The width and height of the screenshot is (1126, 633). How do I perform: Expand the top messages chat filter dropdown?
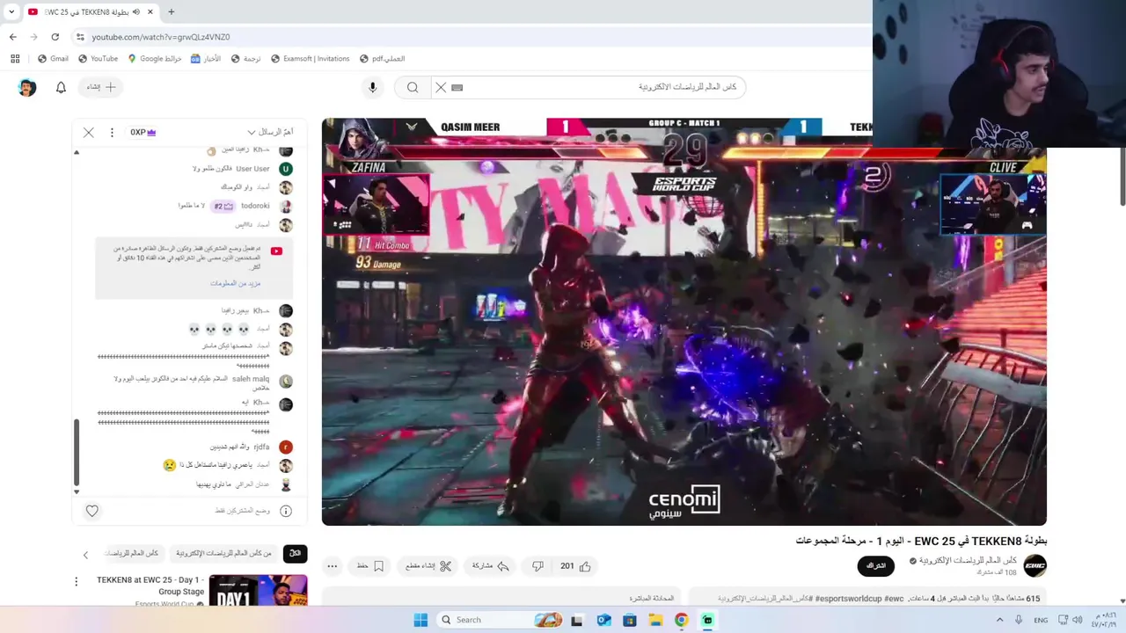270,132
